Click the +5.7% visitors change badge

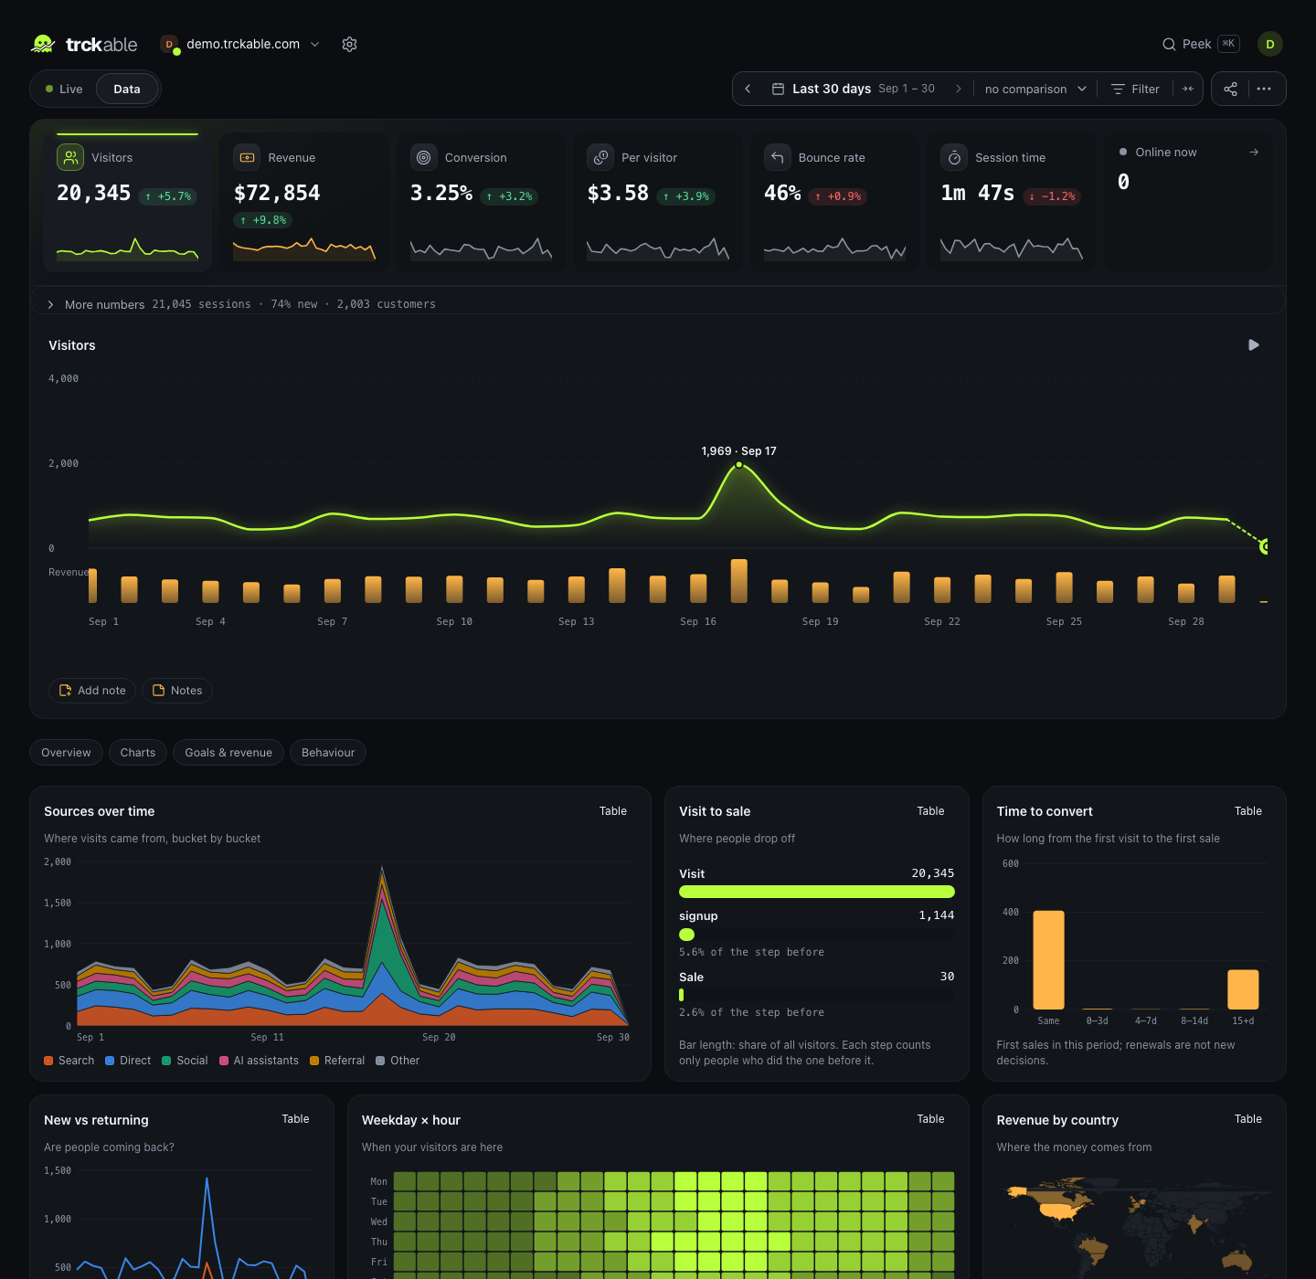(x=168, y=196)
